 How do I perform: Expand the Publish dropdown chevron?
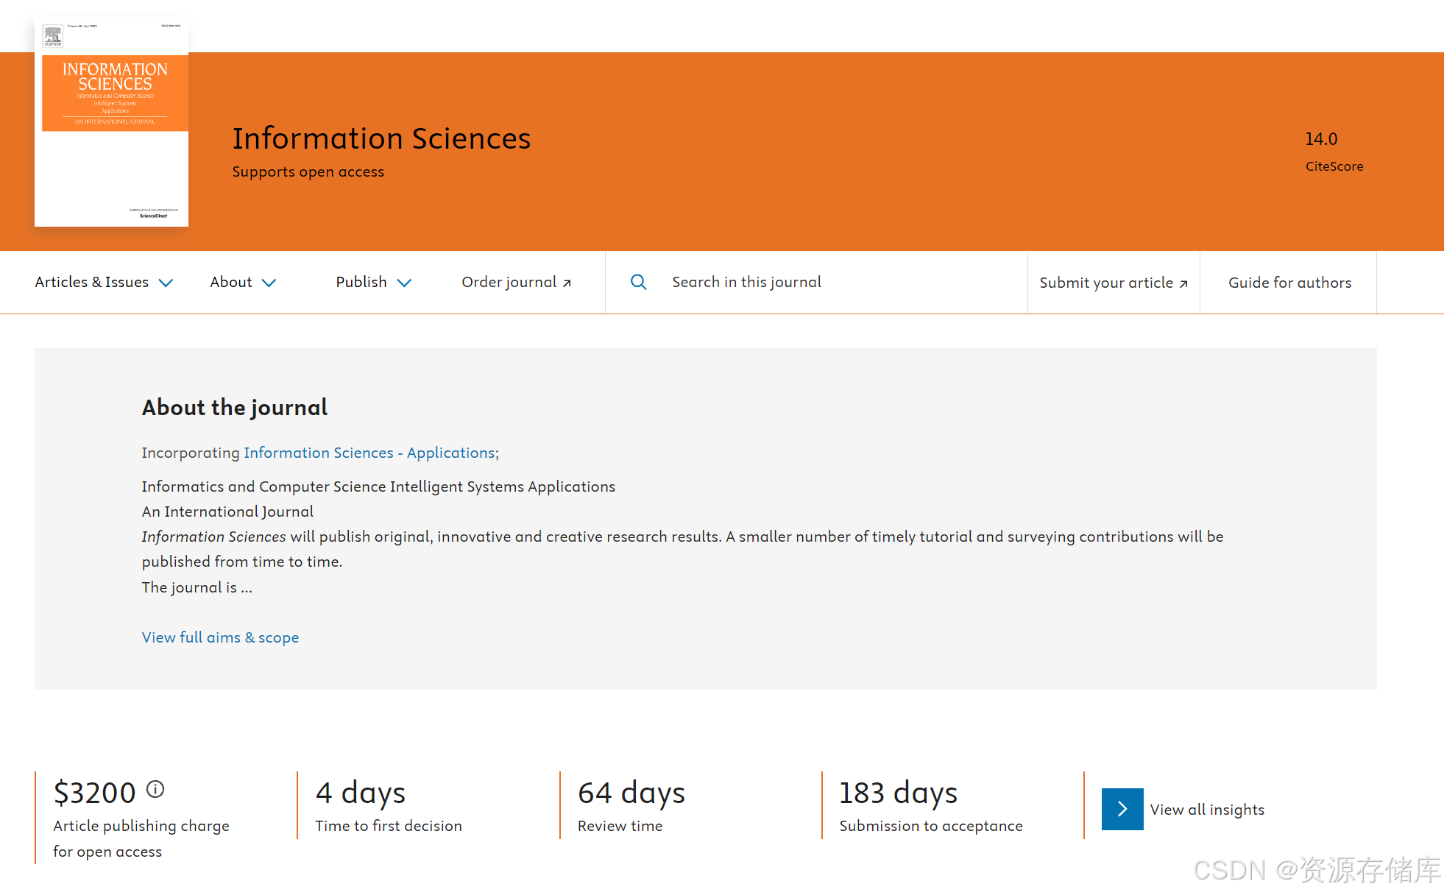[404, 283]
